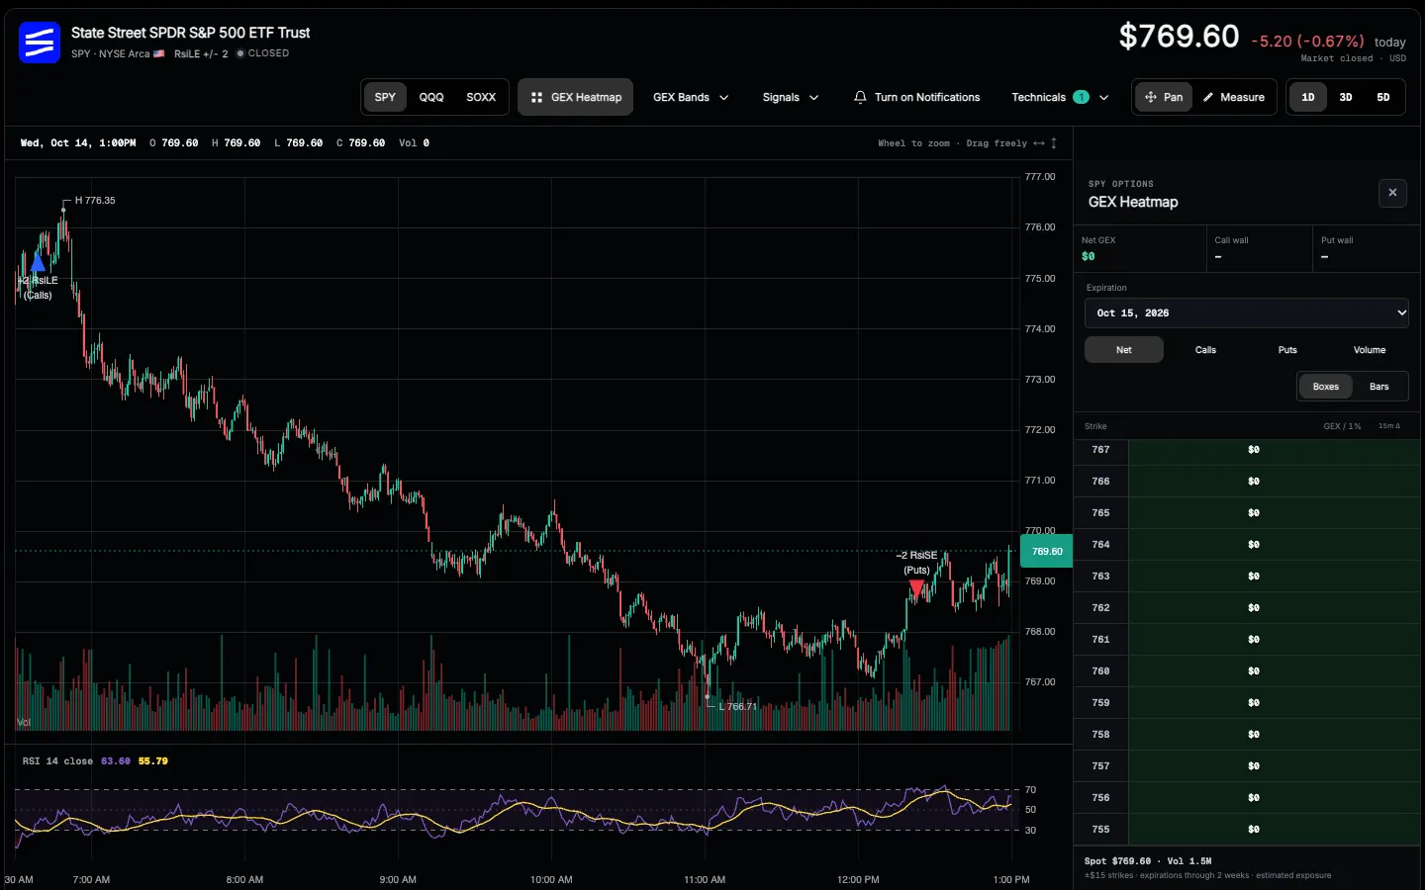Viewport: 1425px width, 890px height.
Task: Activate the Measure tool button
Action: point(1234,97)
